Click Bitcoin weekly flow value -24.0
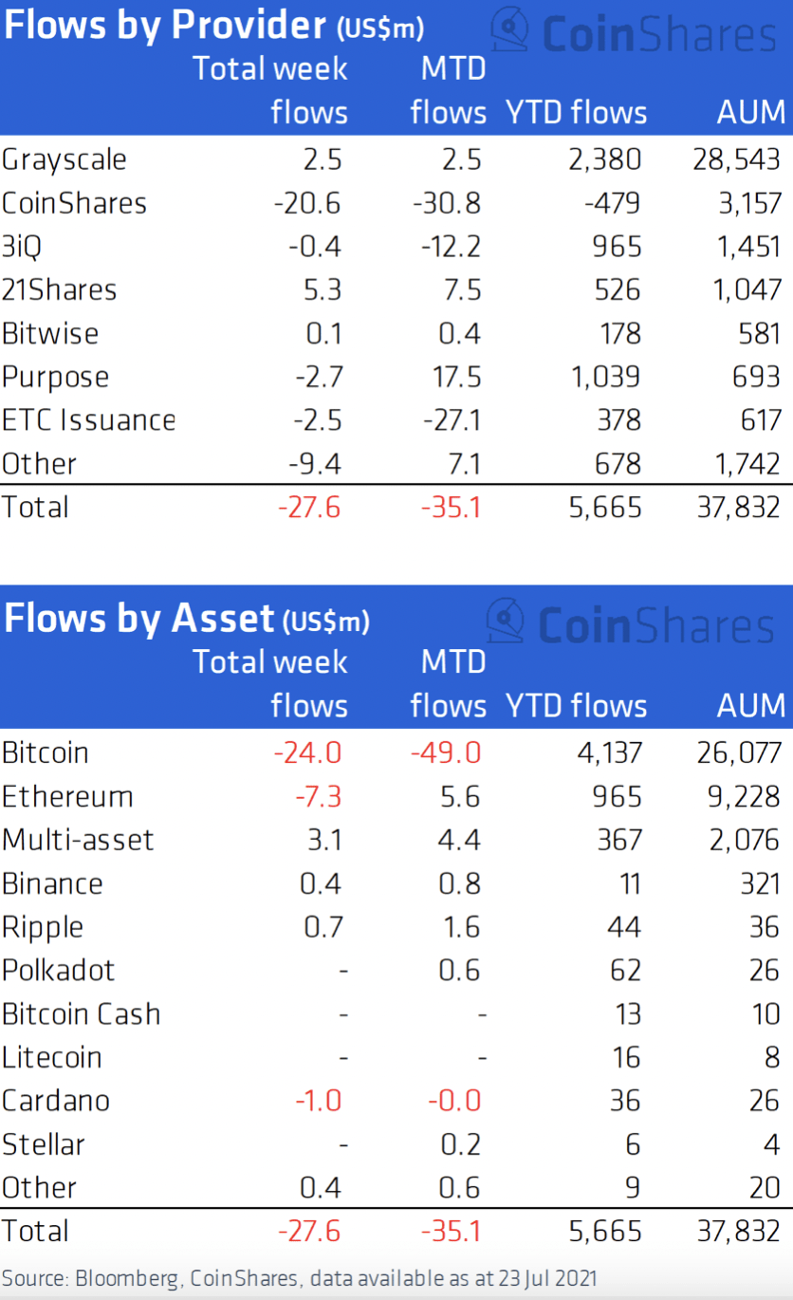The width and height of the screenshot is (793, 1300). coord(307,752)
